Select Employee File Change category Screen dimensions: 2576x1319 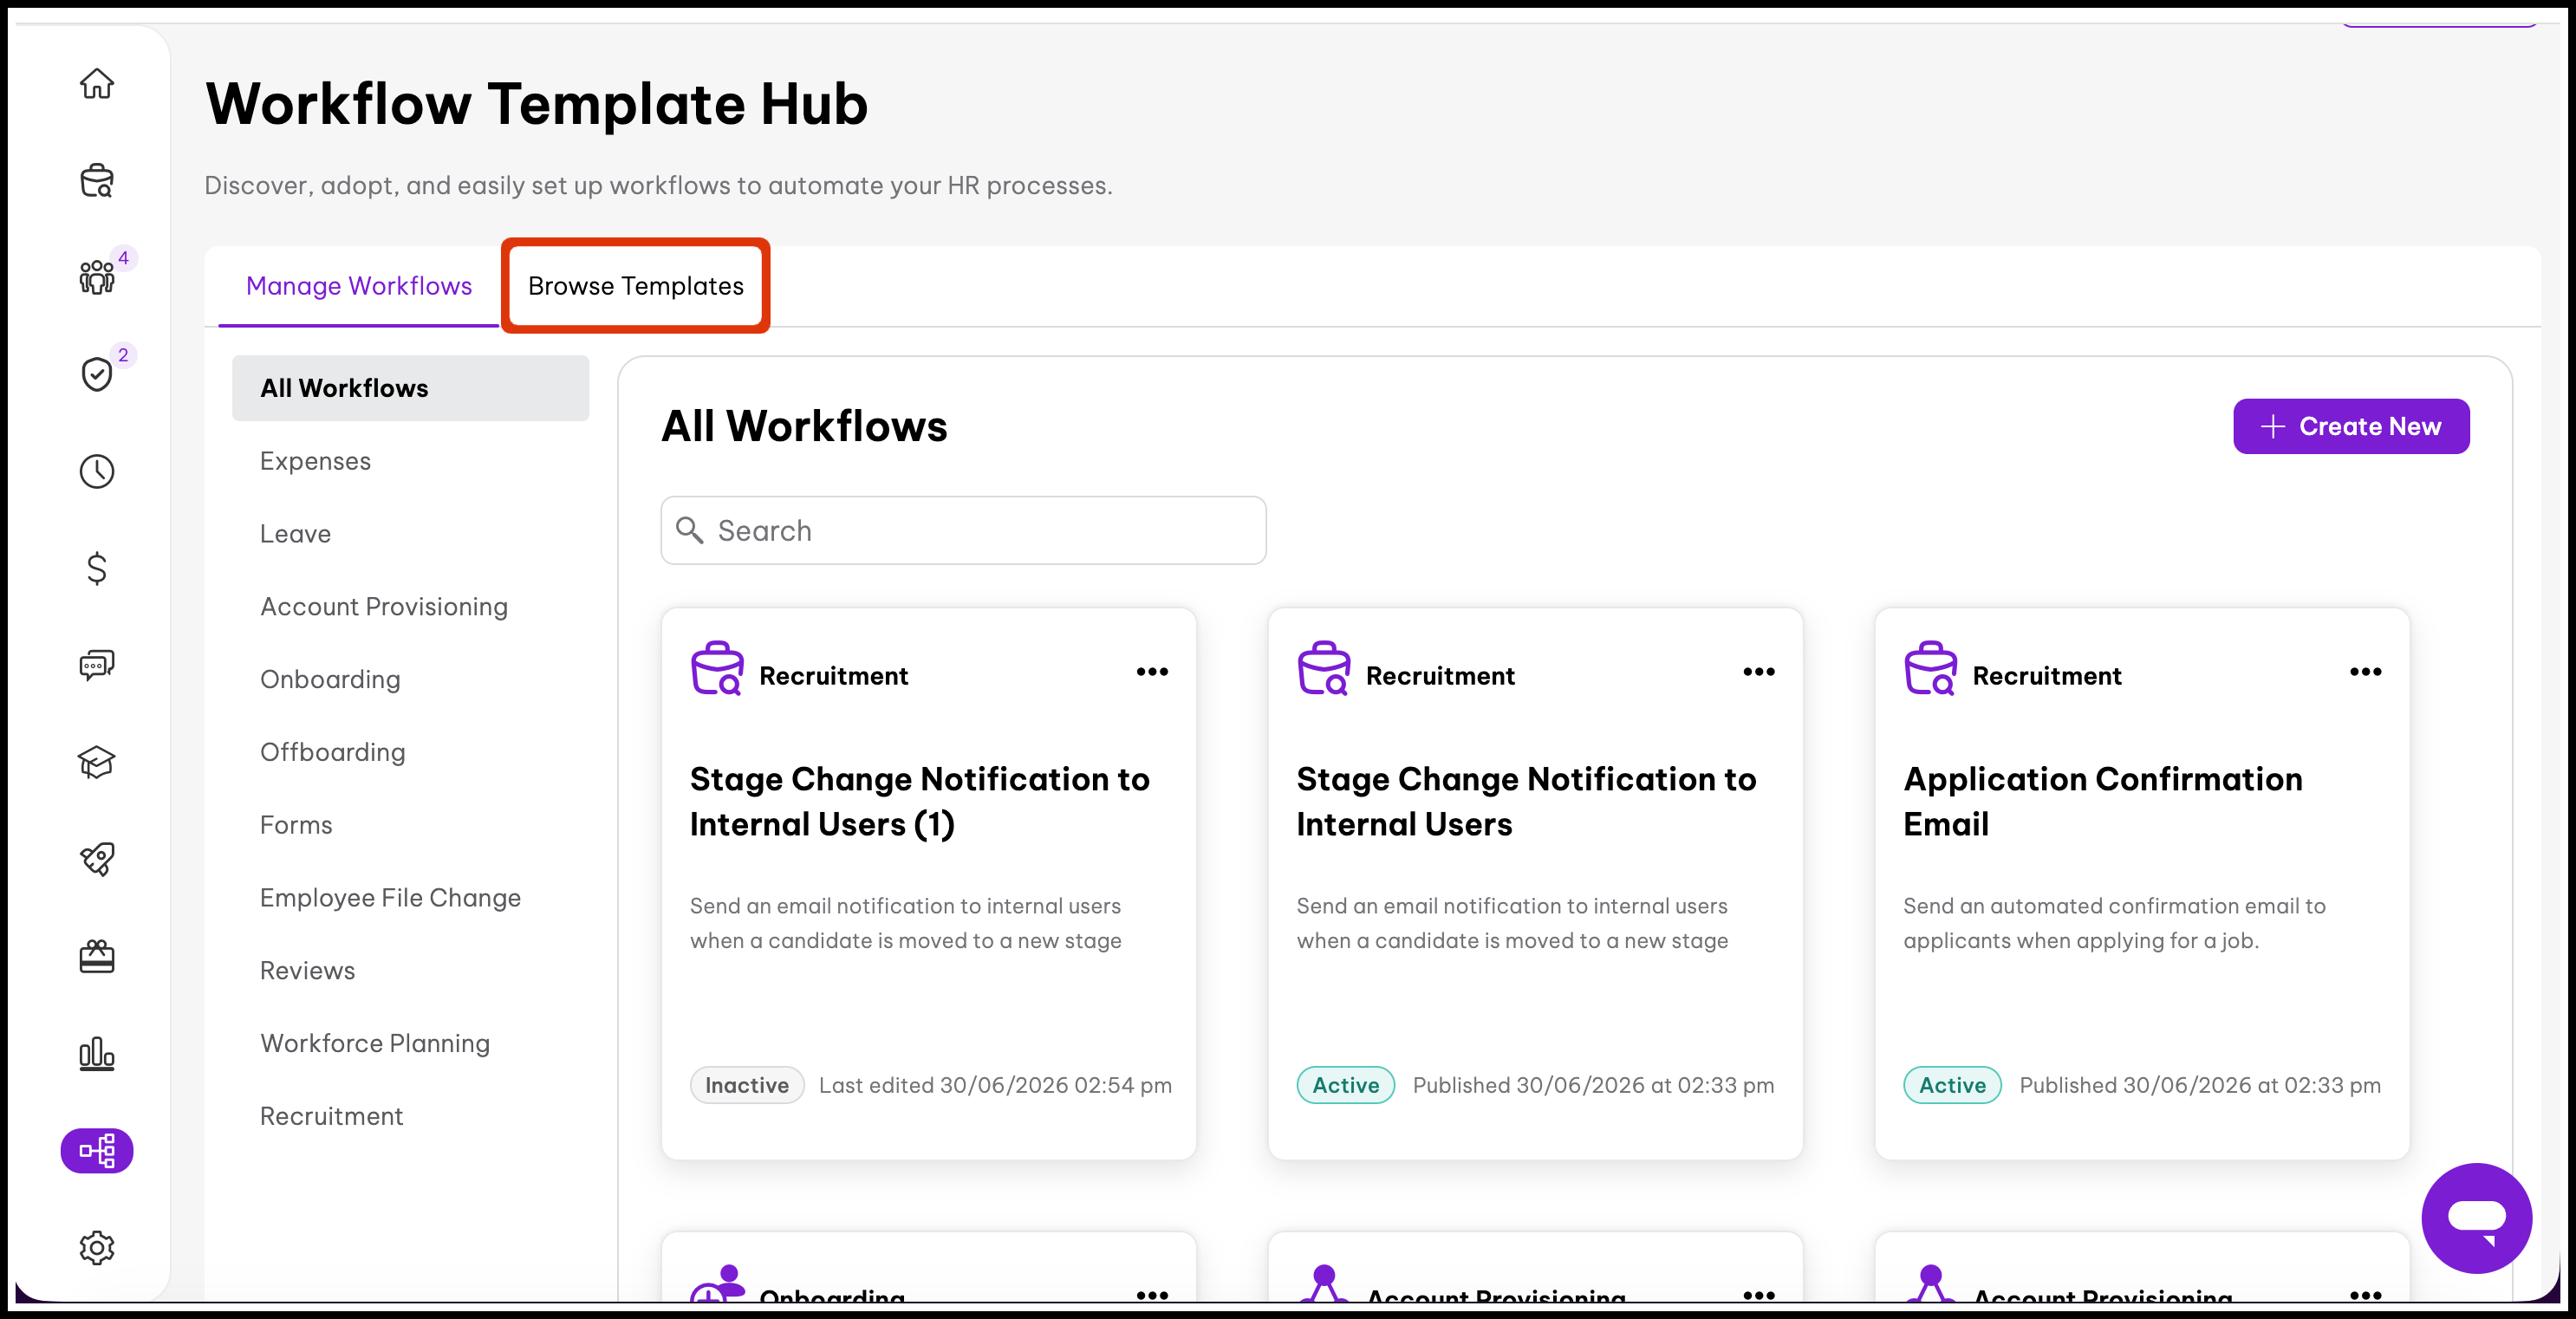coord(390,898)
